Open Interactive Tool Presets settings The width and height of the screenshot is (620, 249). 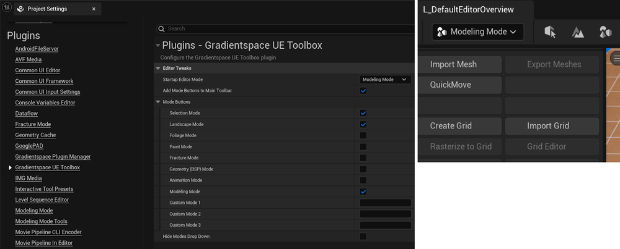click(x=44, y=188)
